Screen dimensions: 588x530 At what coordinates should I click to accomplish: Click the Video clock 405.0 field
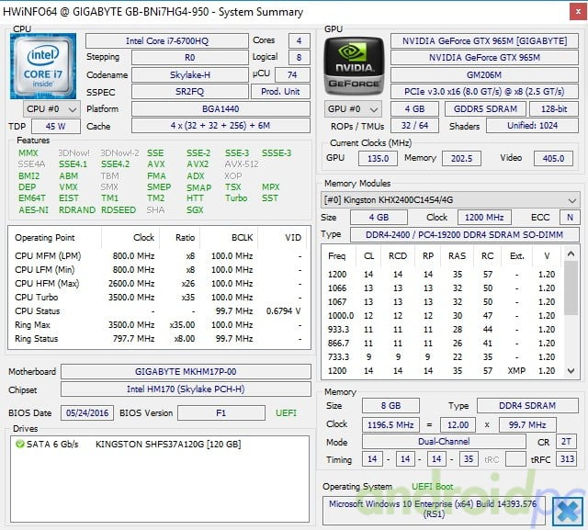coord(553,159)
